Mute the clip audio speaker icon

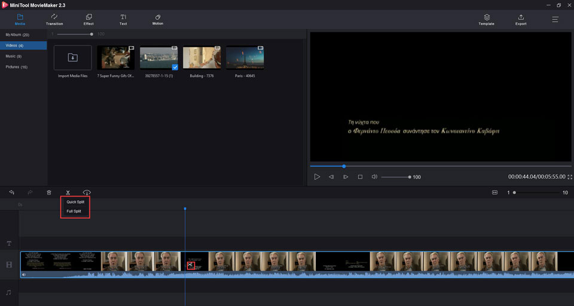click(24, 274)
